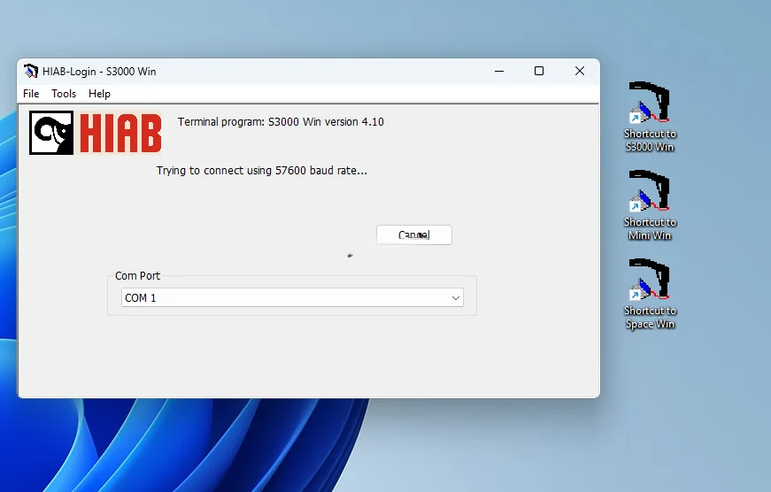
Task: Open the Tools menu
Action: point(64,94)
